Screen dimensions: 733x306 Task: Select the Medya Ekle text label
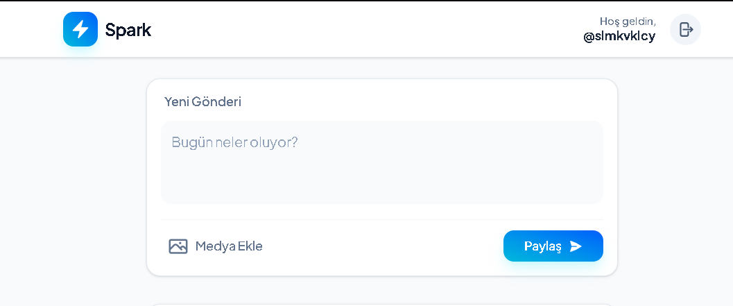[x=229, y=246]
